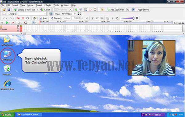Expand the undo dropdown arrow
The image size is (185, 117).
point(7,18)
